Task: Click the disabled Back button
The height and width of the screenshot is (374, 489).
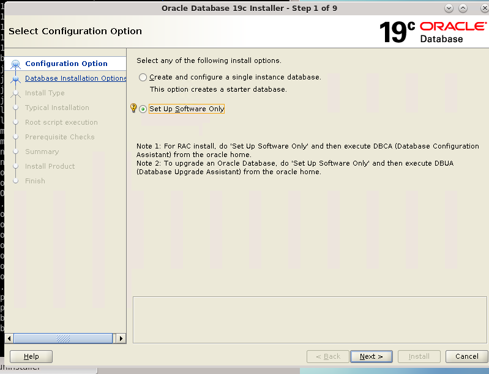Action: (x=328, y=356)
